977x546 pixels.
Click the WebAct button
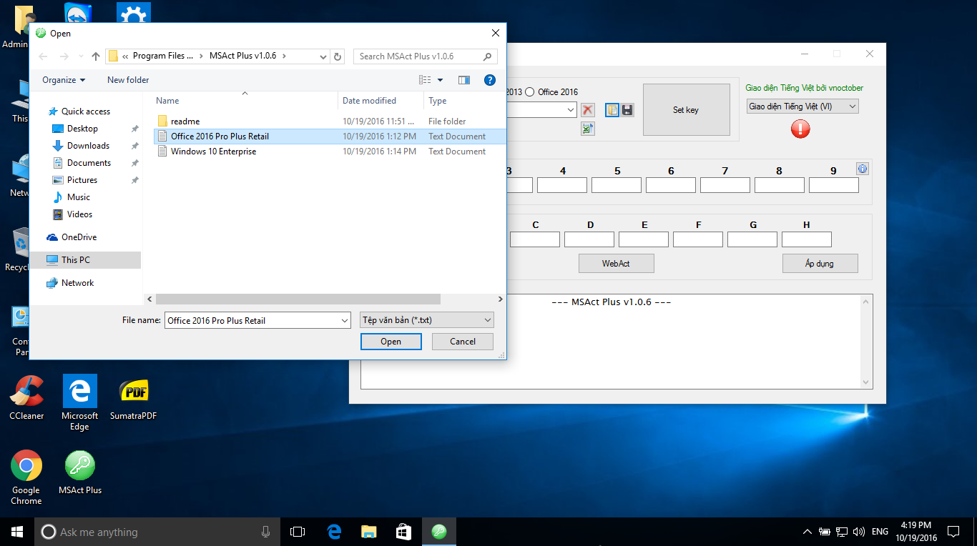coord(617,264)
